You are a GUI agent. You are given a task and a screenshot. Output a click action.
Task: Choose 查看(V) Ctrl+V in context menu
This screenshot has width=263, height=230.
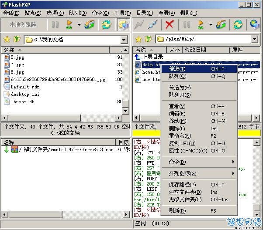[199, 106]
